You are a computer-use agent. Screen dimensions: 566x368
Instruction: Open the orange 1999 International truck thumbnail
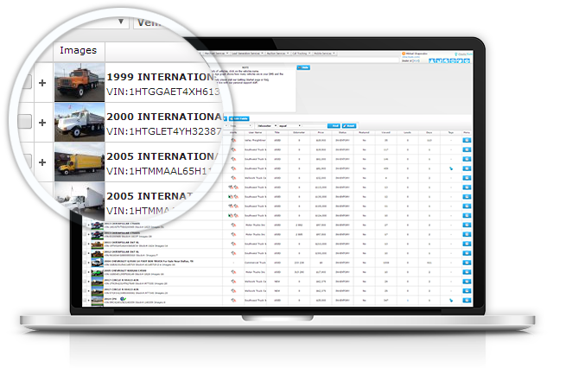[x=79, y=82]
